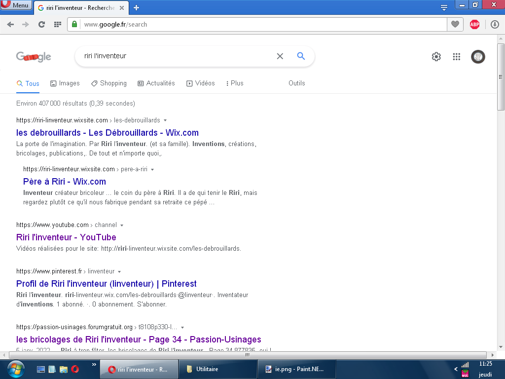The height and width of the screenshot is (379, 505).
Task: Open the Opera tab list menu icon
Action: pyautogui.click(x=444, y=7)
